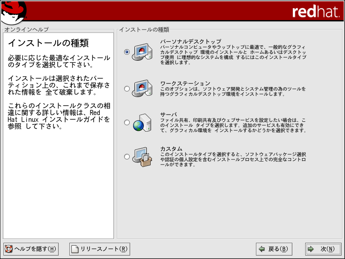
Task: Click the document icon on リリースノート
Action: pyautogui.click(x=75, y=249)
